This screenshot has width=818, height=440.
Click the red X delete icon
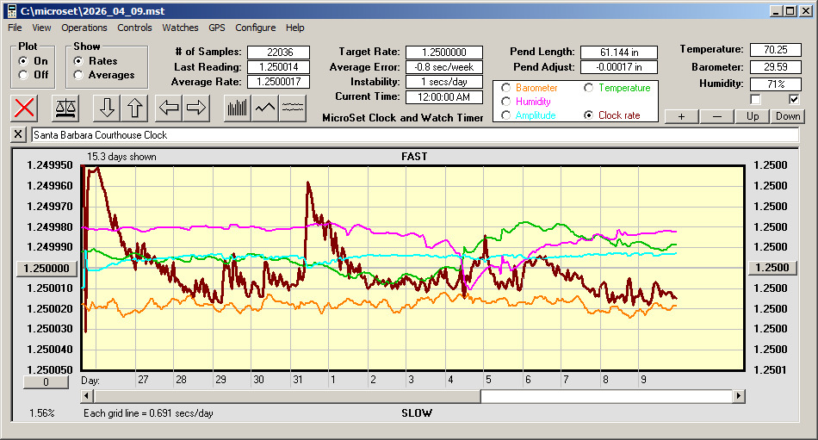[x=25, y=108]
